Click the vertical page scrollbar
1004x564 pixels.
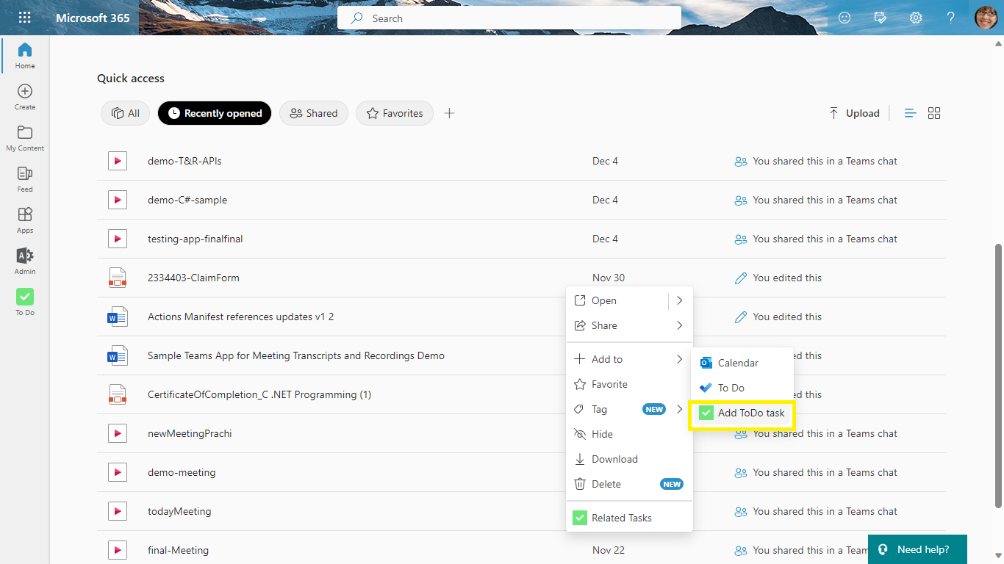tap(998, 375)
